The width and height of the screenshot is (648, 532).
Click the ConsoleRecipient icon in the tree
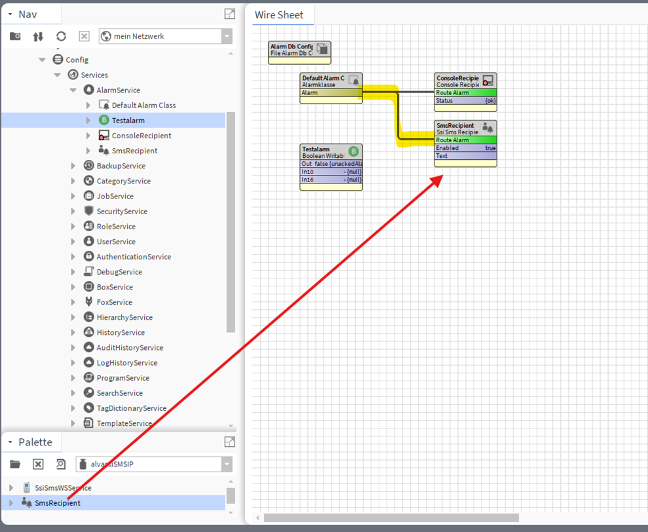[x=104, y=135]
